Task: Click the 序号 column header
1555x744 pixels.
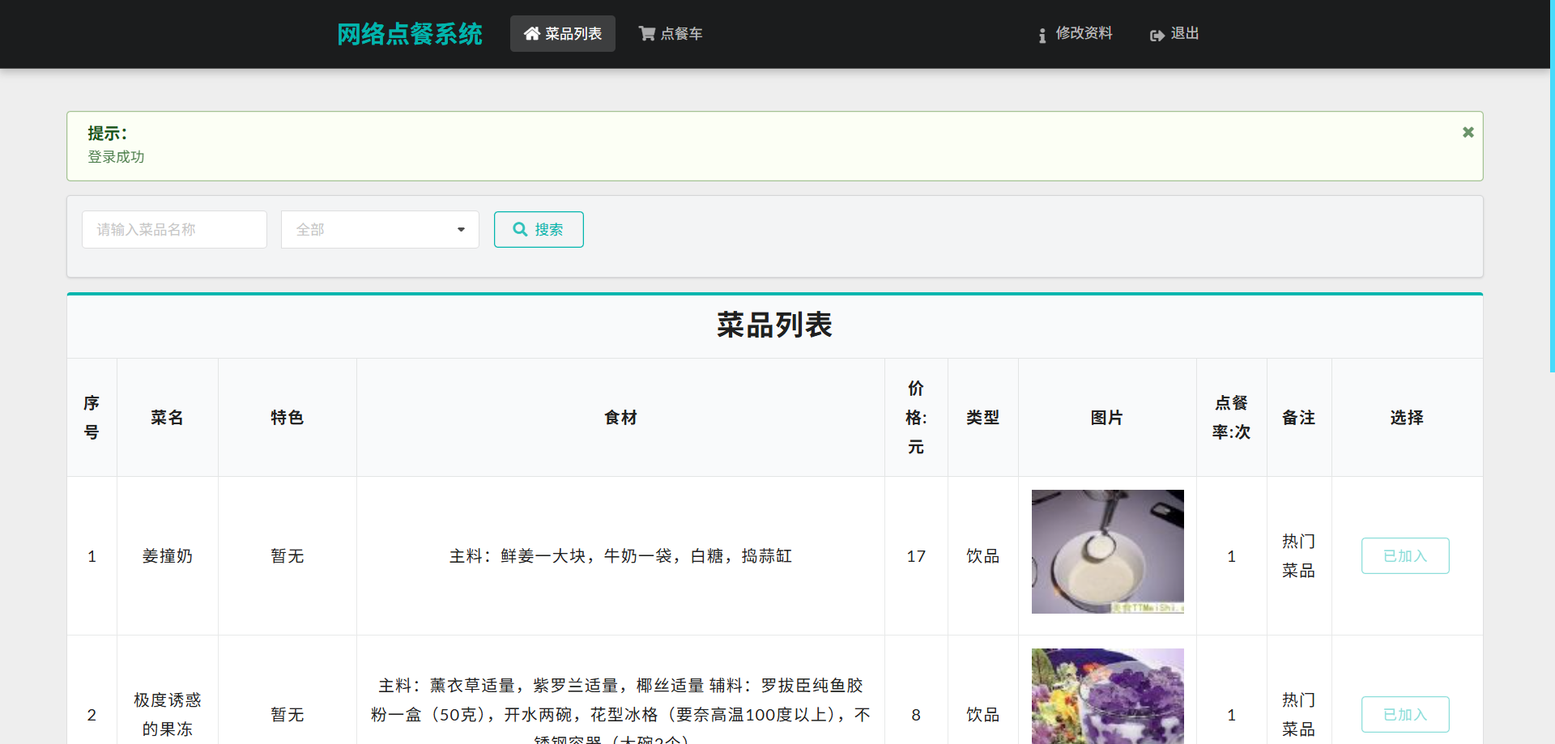Action: tap(92, 418)
